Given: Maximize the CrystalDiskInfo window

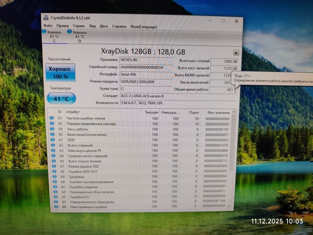Looking at the screenshot, I should point(223,21).
